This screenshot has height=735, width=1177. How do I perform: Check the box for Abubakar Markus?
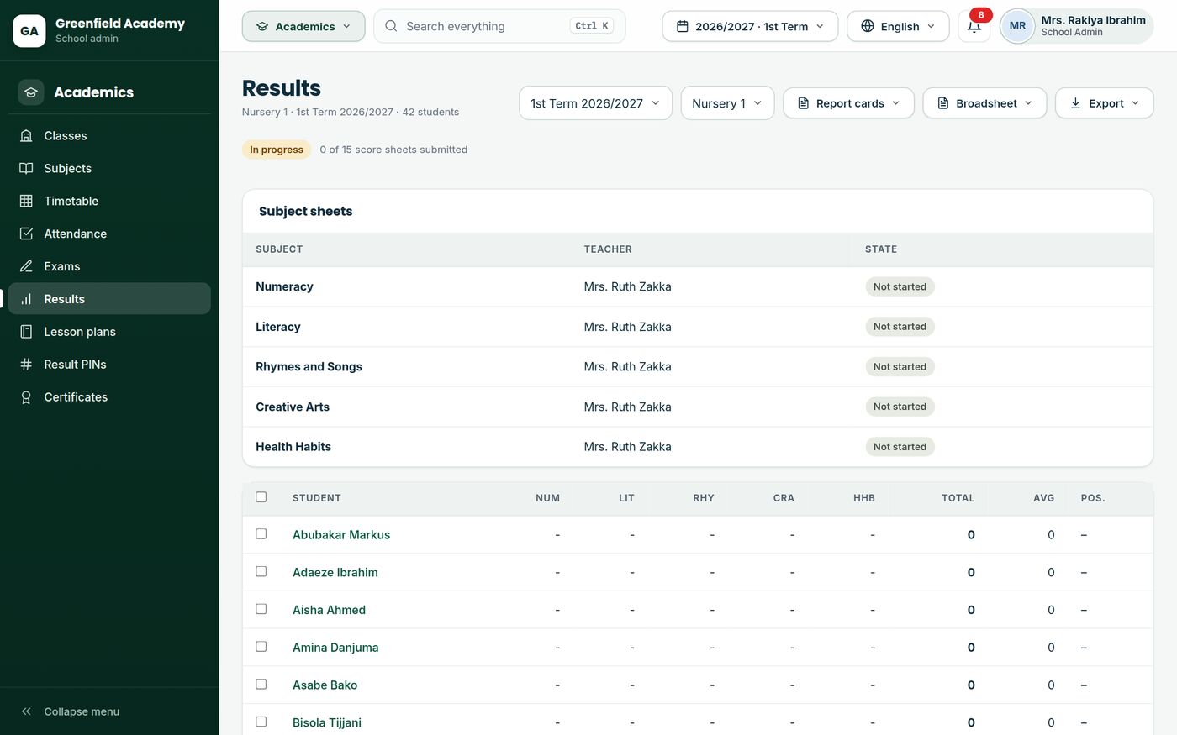(x=261, y=534)
